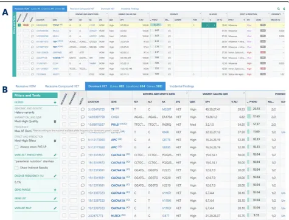Tick the relevance checkbox for the NLRC4 row
This screenshot has height=220, width=289.
tap(64, 216)
